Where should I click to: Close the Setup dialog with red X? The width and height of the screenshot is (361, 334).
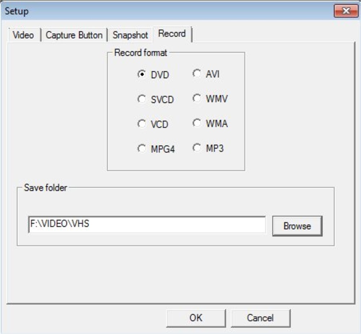pos(346,11)
